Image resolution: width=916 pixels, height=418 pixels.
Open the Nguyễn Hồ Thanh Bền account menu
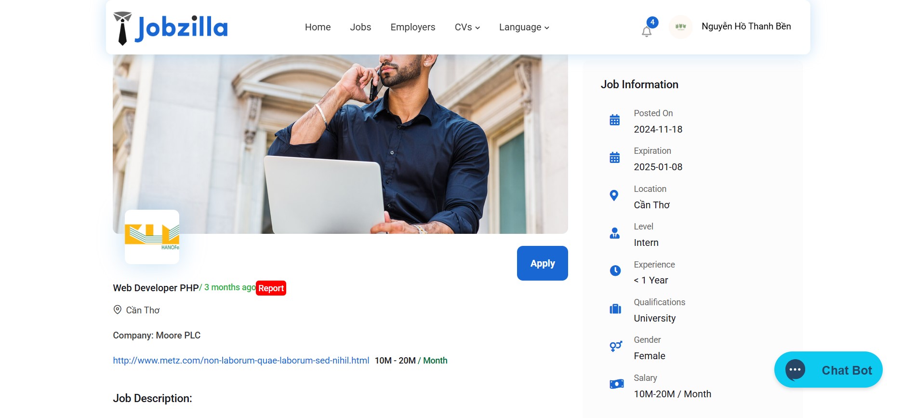point(746,27)
